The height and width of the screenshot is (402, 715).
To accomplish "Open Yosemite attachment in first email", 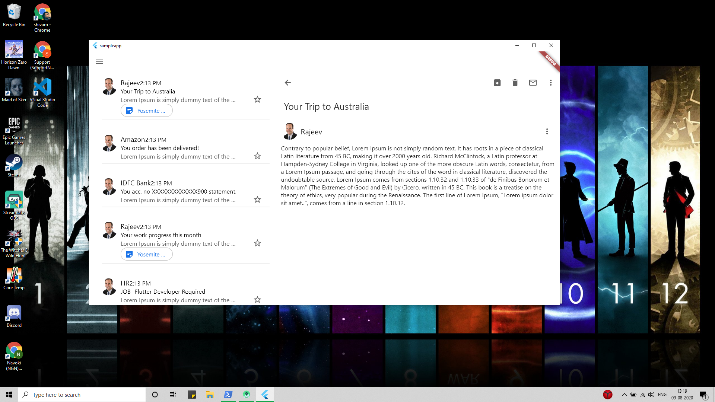I will [147, 111].
